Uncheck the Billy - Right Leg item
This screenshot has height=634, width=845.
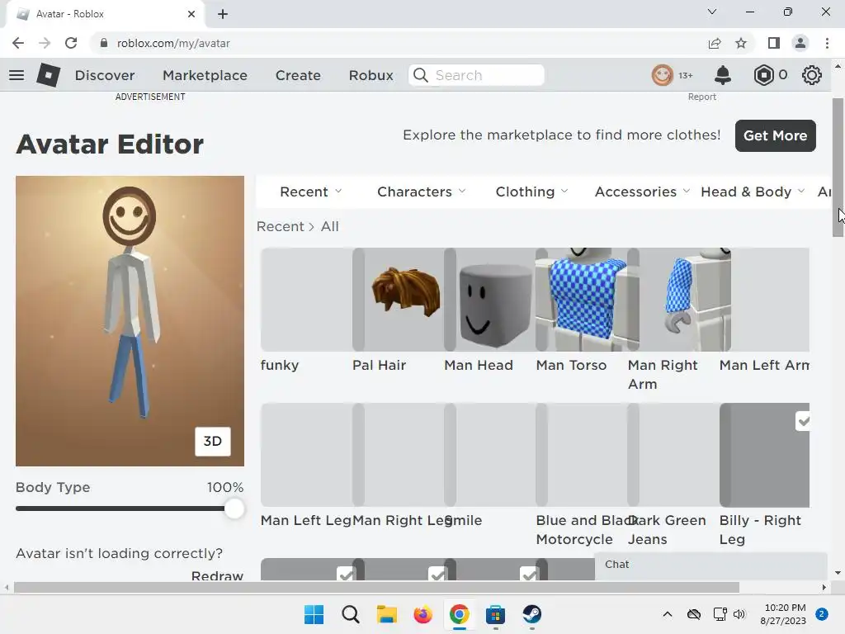[x=803, y=421]
